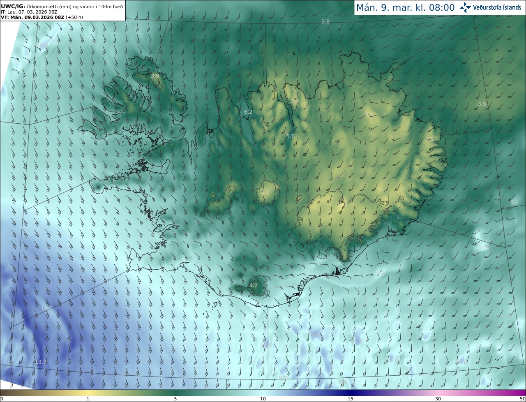Click the 2.2 value label in north Iceland

point(295,101)
